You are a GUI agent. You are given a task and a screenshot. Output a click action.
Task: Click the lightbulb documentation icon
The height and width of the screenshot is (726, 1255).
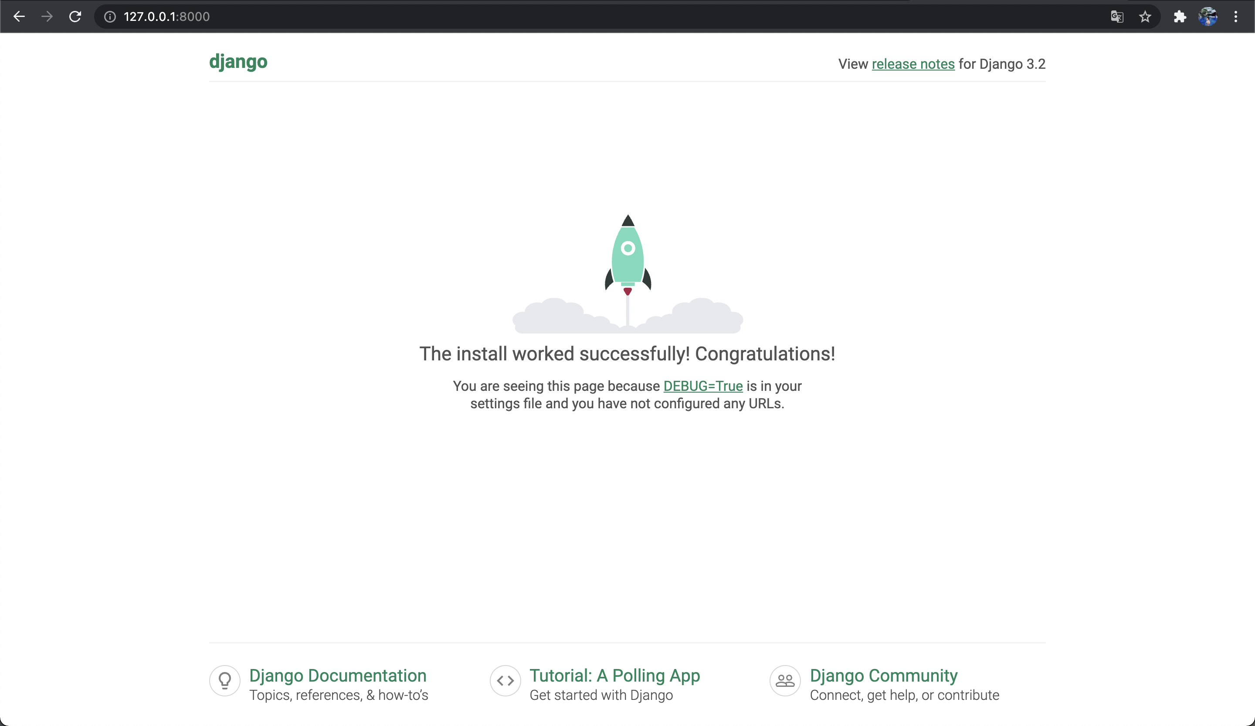(x=224, y=680)
